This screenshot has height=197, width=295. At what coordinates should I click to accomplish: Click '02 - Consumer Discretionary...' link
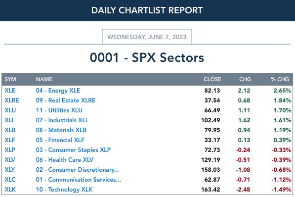tap(77, 170)
